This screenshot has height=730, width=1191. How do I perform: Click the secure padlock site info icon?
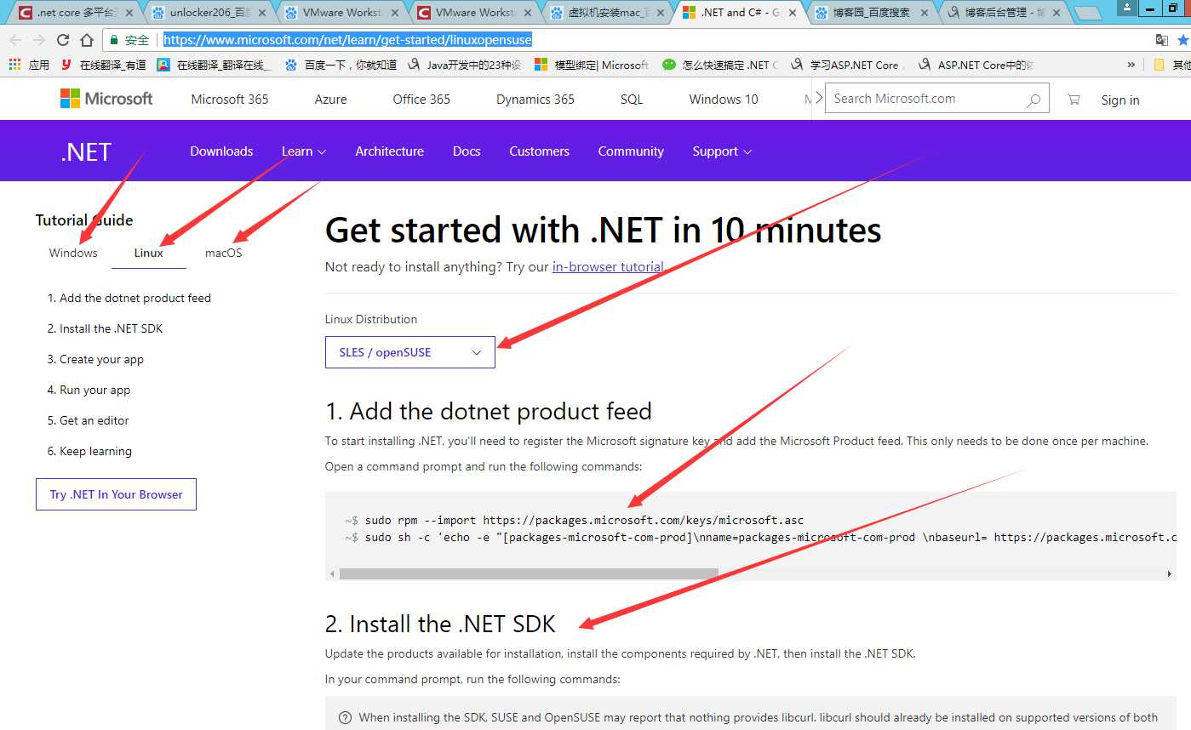coord(114,40)
